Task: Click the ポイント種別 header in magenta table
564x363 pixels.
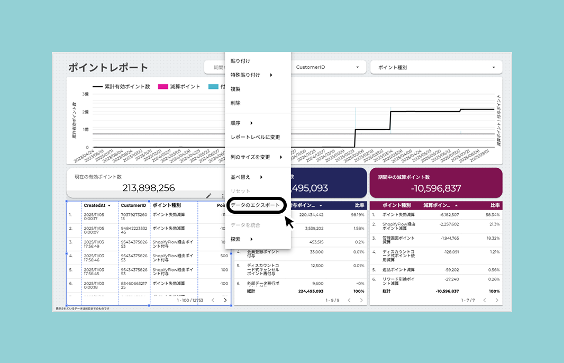Action: 396,205
